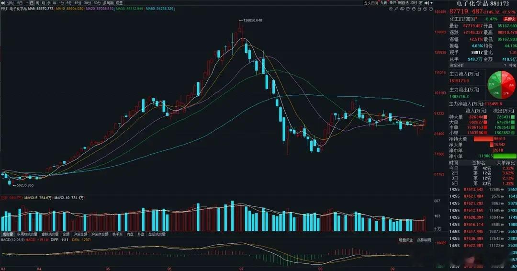Click the print icon above chart
This screenshot has height=271, width=517.
[408, 9]
